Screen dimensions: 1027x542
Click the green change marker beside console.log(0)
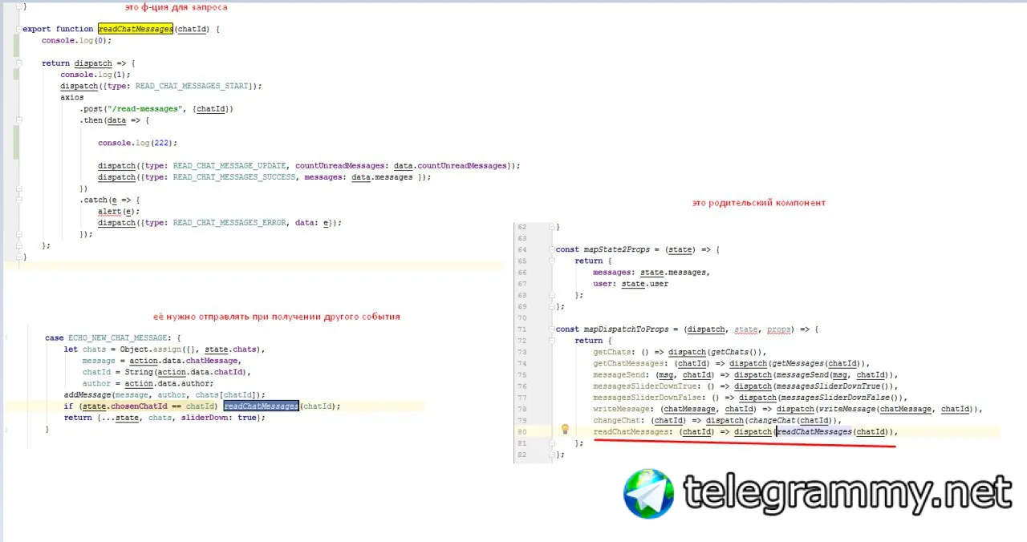(x=16, y=40)
